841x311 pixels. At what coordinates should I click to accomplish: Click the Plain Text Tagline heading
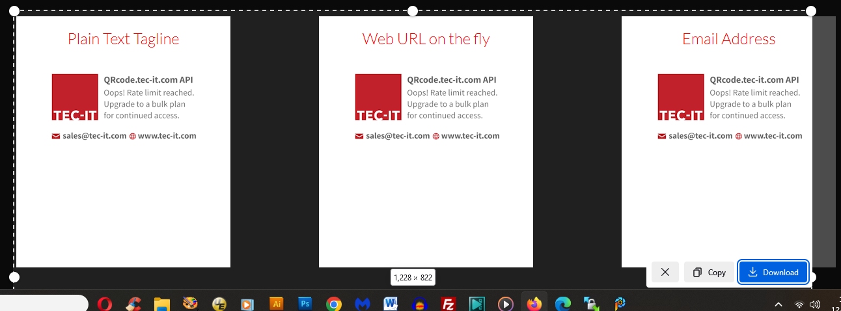[123, 39]
